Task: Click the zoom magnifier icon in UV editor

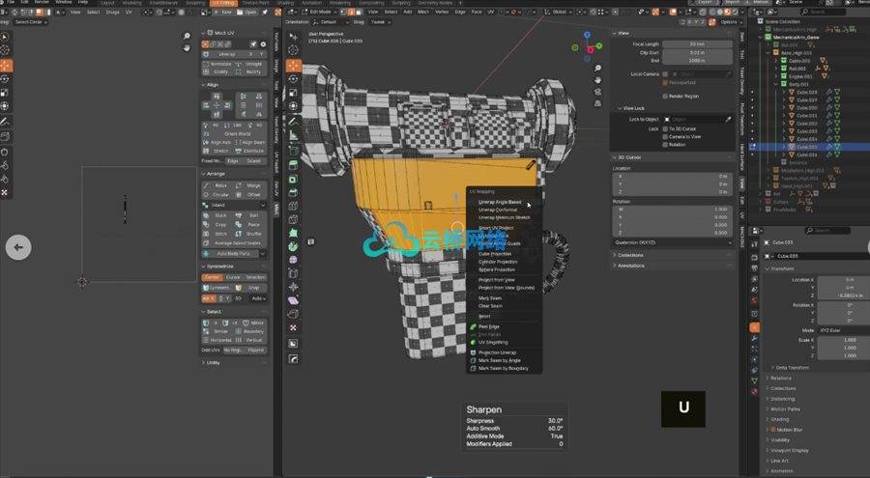Action: pyautogui.click(x=188, y=38)
